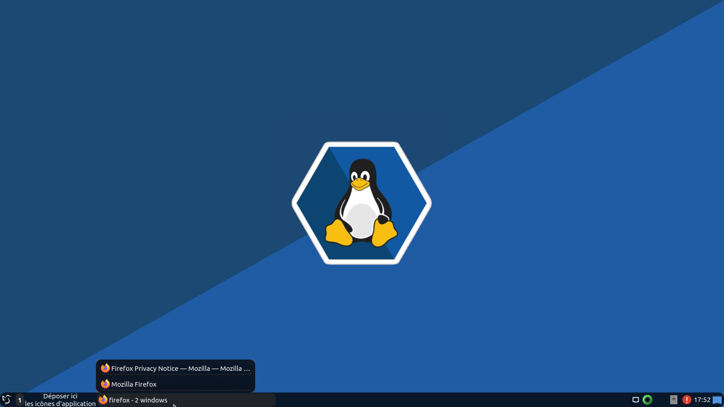Click the 'Déposer ici les icônes d'application' quick-launch area

tap(60, 400)
